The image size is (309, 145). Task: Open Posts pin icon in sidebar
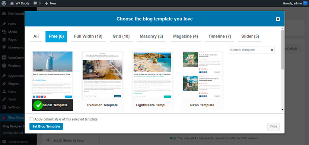[x=4, y=24]
